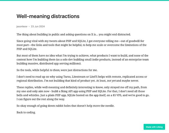Click the 'Well-meaning distractions' title
The height and width of the screenshot is (133, 169).
(48, 16)
